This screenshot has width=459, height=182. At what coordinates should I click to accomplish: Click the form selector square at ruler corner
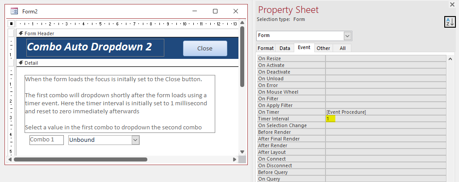coord(11,24)
